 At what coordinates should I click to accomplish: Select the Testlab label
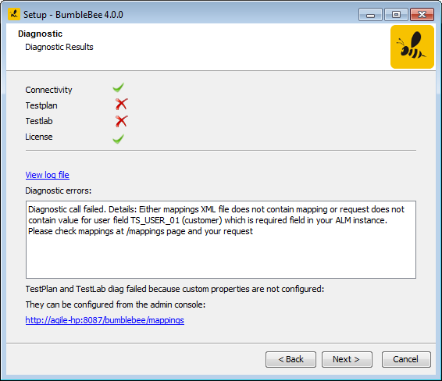tap(39, 121)
